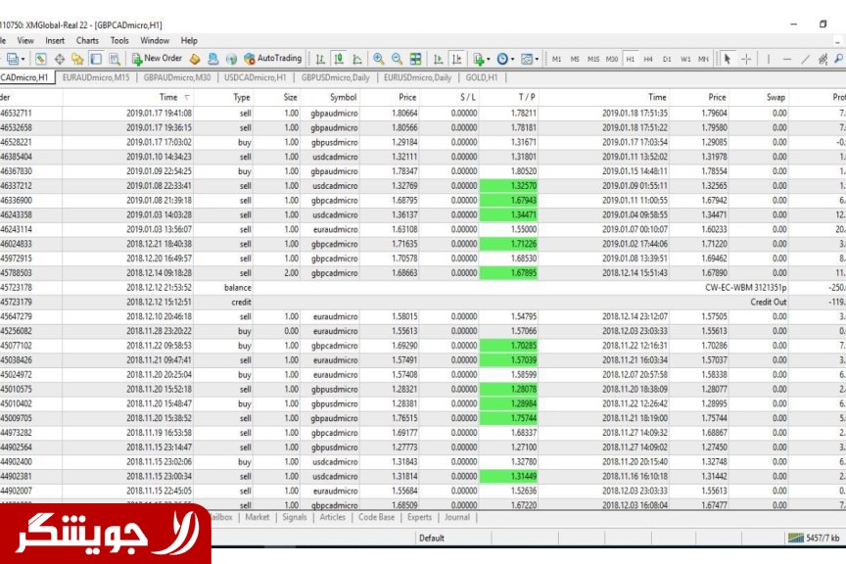The width and height of the screenshot is (846, 564).
Task: Draw a horizontal line with toolbar tool
Action: pos(784,59)
